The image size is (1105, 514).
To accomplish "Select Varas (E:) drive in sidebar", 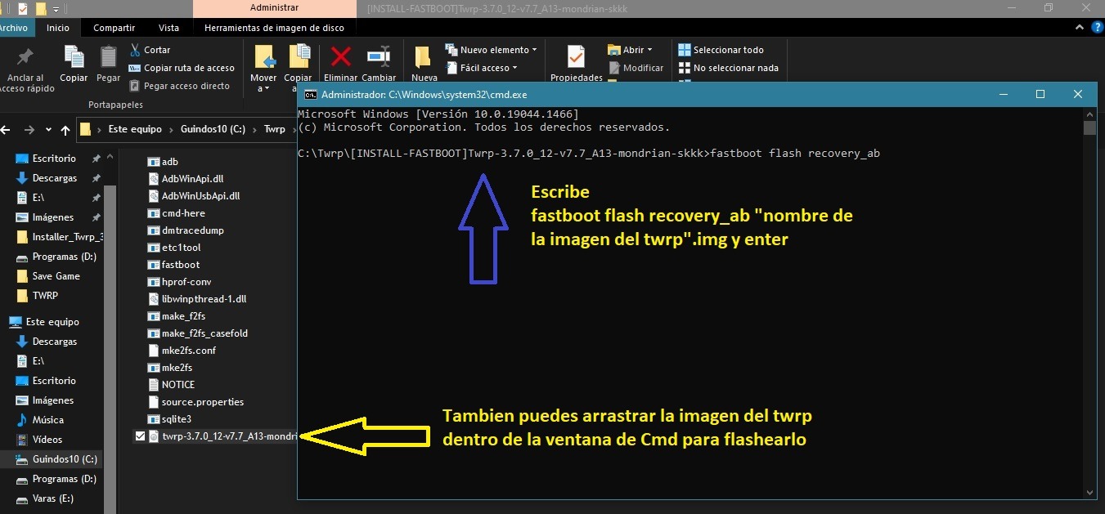I will coord(45,498).
